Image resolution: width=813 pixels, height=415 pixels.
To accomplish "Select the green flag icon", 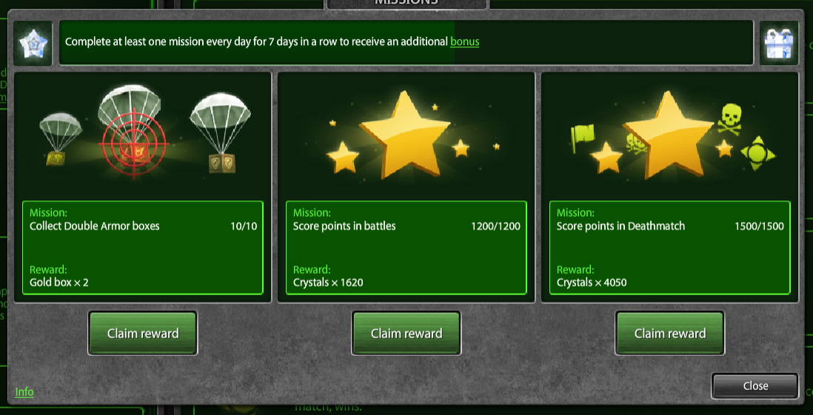I will click(x=582, y=139).
